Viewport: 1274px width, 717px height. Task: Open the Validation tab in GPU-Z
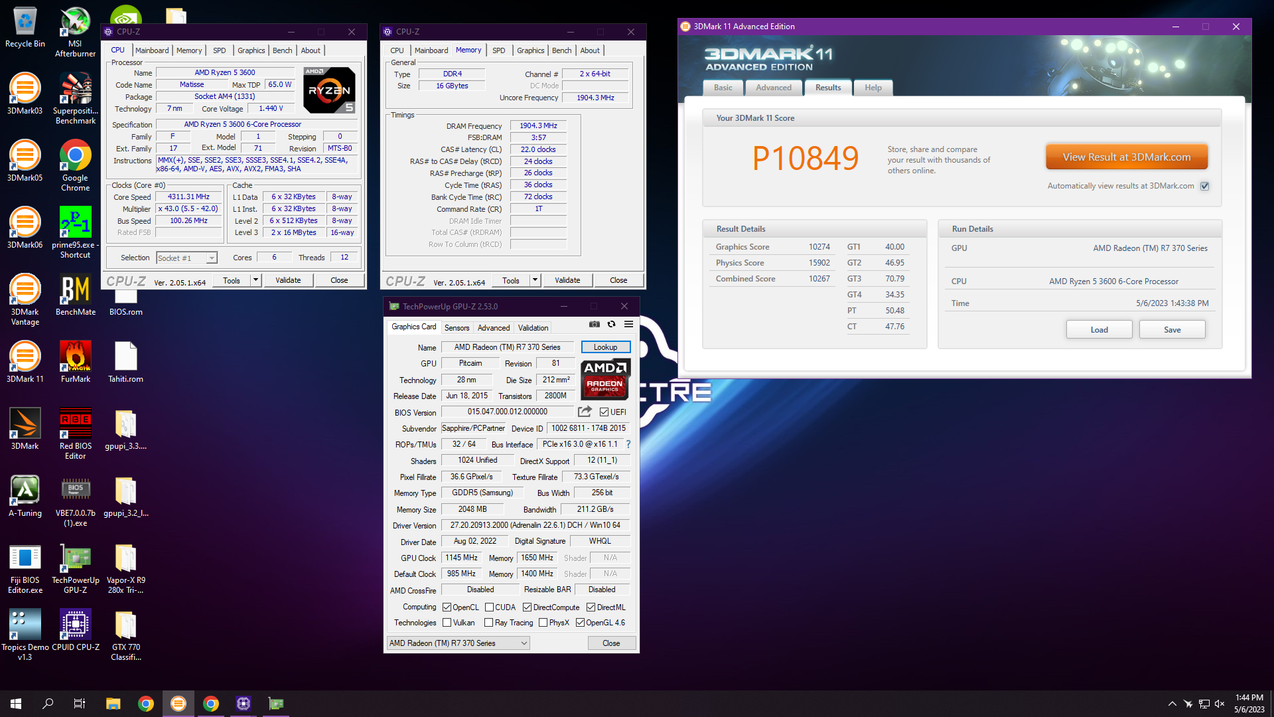[x=533, y=328]
